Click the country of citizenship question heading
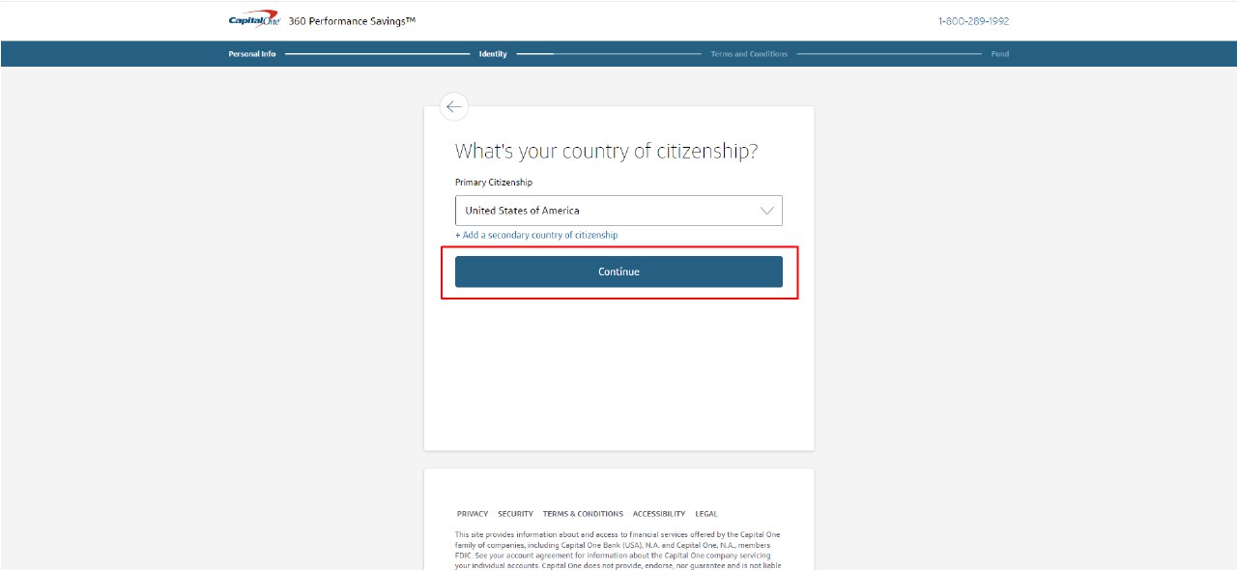1237x571 pixels. (606, 152)
